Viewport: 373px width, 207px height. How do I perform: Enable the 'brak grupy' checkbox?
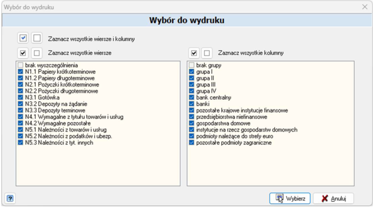pos(191,65)
